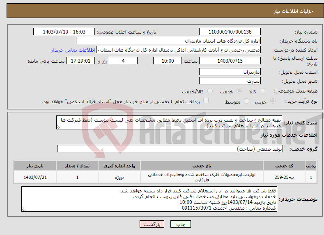Screen dimensions: 324x235
Task: Click the واحد اندازه گیری column header
Action: tap(119, 166)
